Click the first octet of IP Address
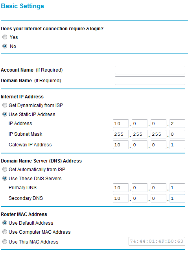 [121, 124]
